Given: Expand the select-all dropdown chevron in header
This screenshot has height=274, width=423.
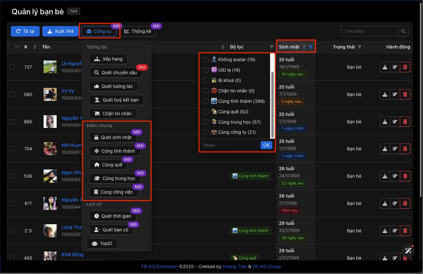Looking at the screenshot, I should tap(17, 47).
